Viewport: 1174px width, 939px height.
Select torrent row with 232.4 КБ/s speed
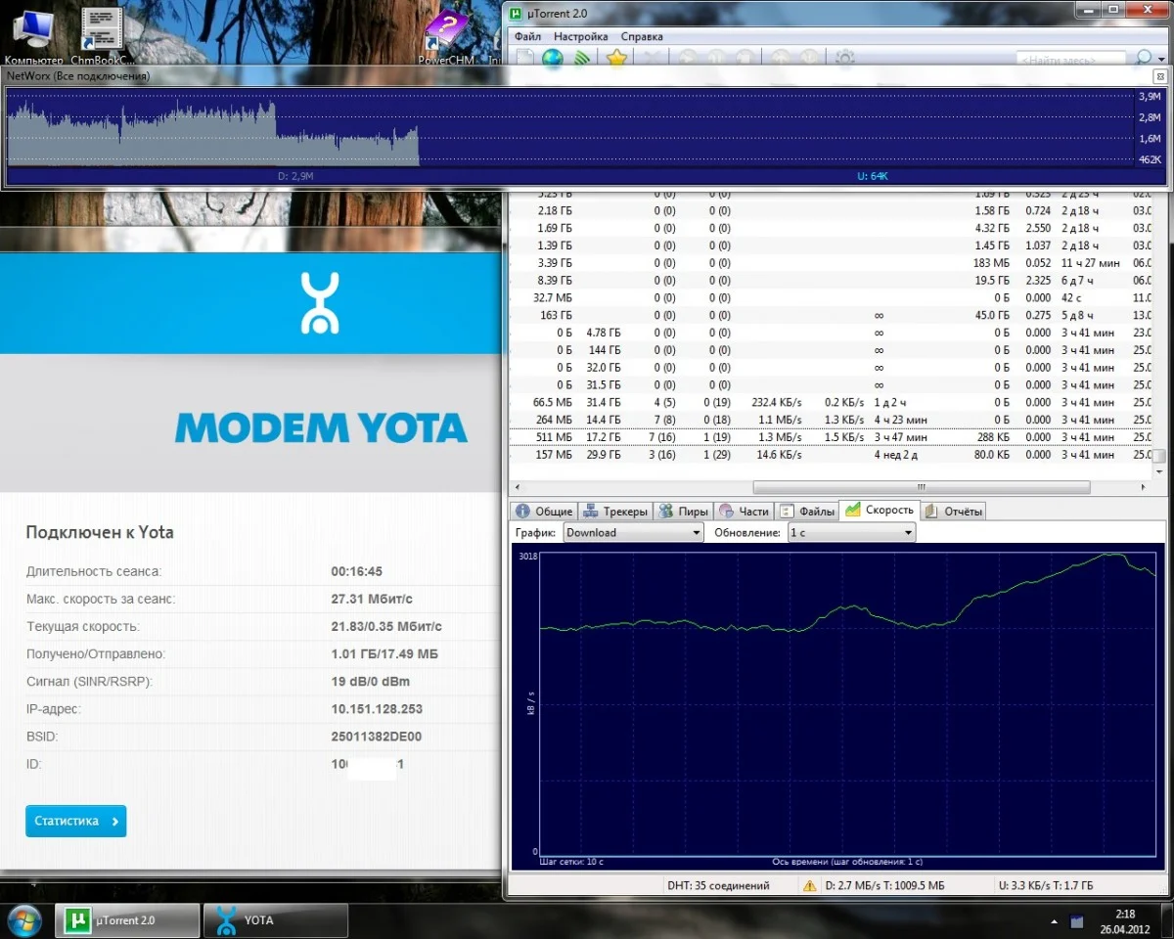tap(832, 402)
